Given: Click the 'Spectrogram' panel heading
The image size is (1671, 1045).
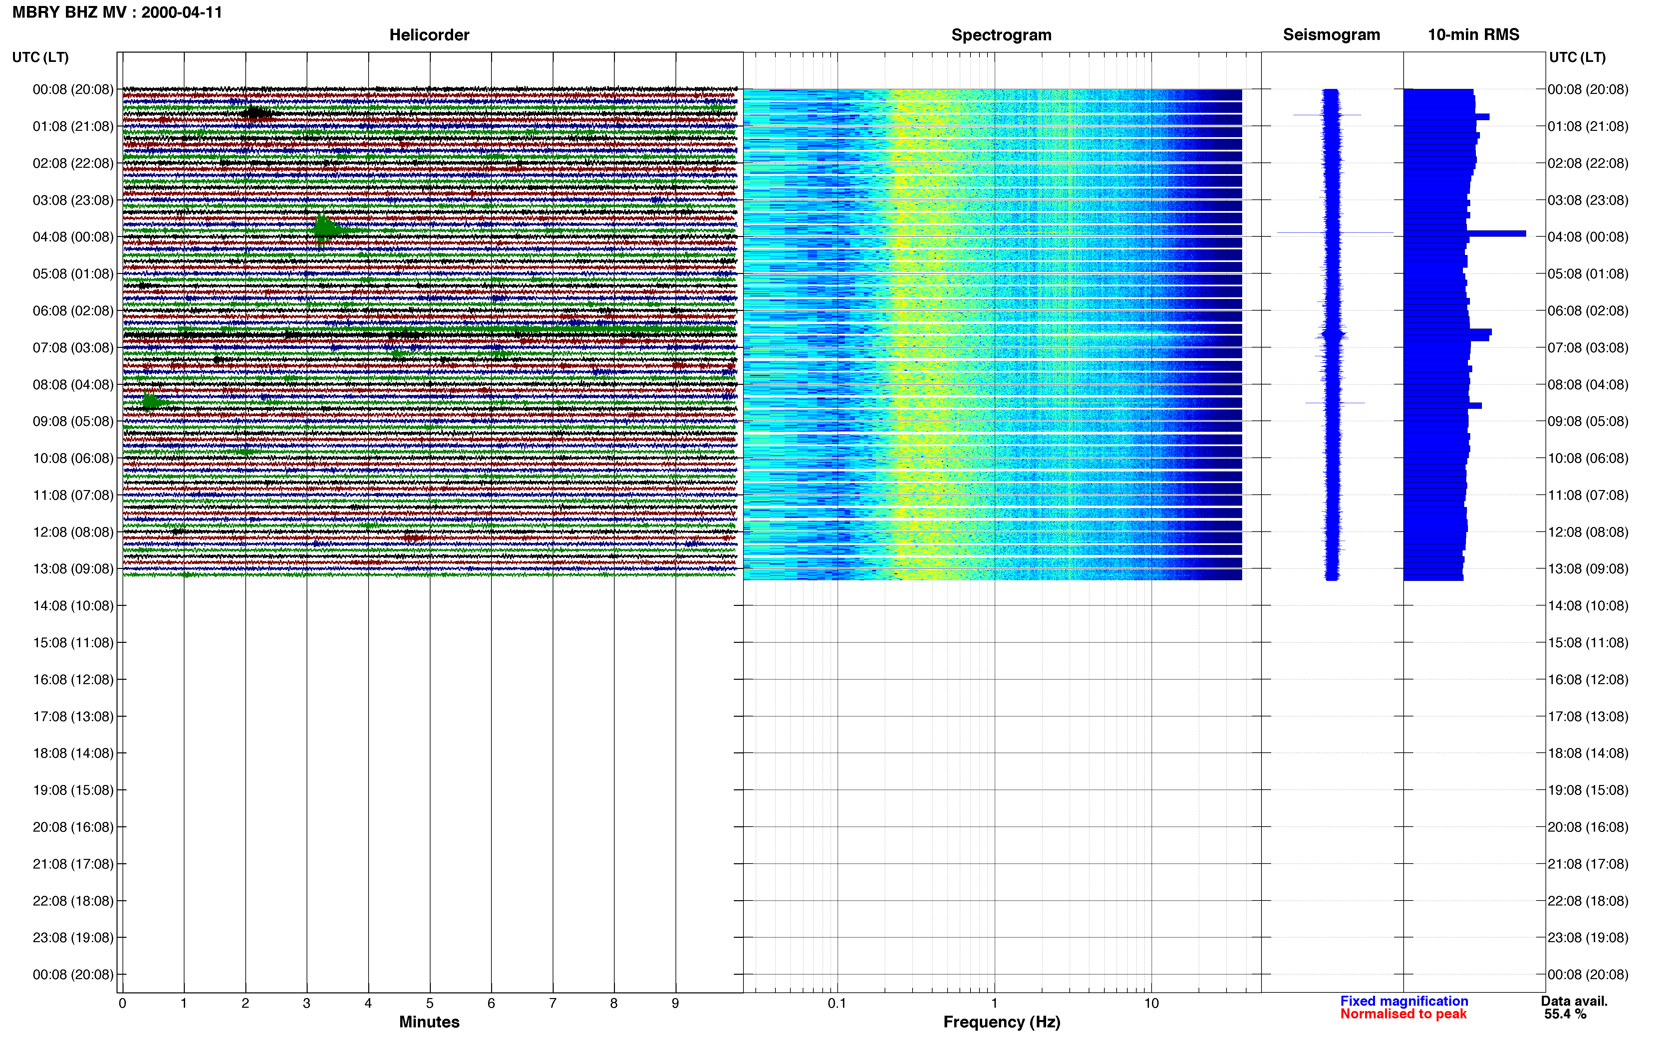Looking at the screenshot, I should pos(1001,35).
